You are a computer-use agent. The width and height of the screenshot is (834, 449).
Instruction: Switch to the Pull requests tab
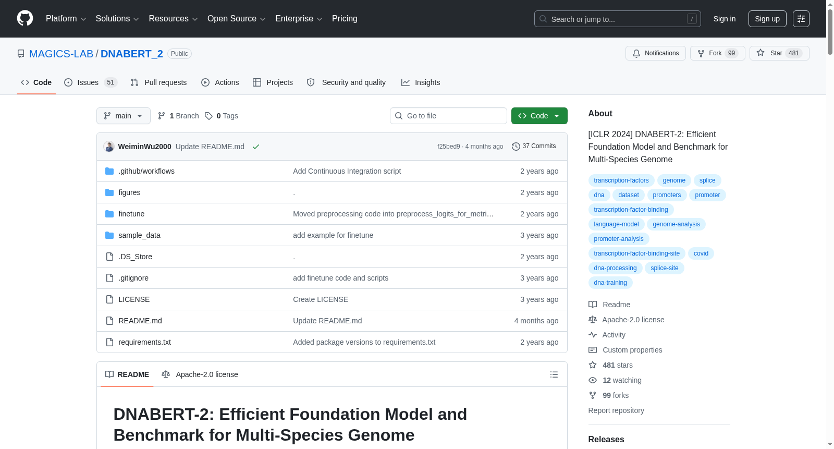158,82
